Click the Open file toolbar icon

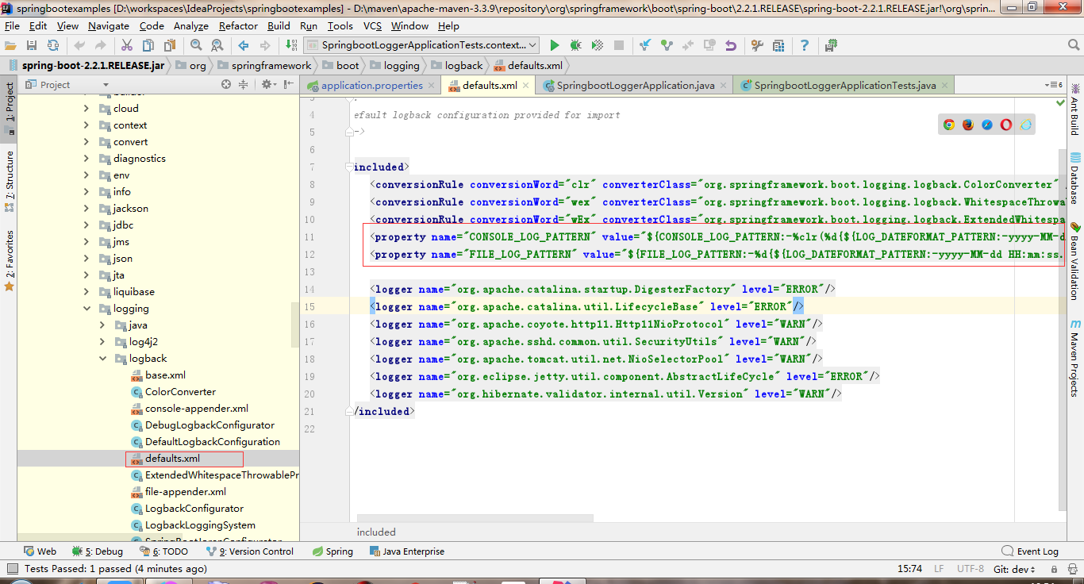(x=11, y=45)
